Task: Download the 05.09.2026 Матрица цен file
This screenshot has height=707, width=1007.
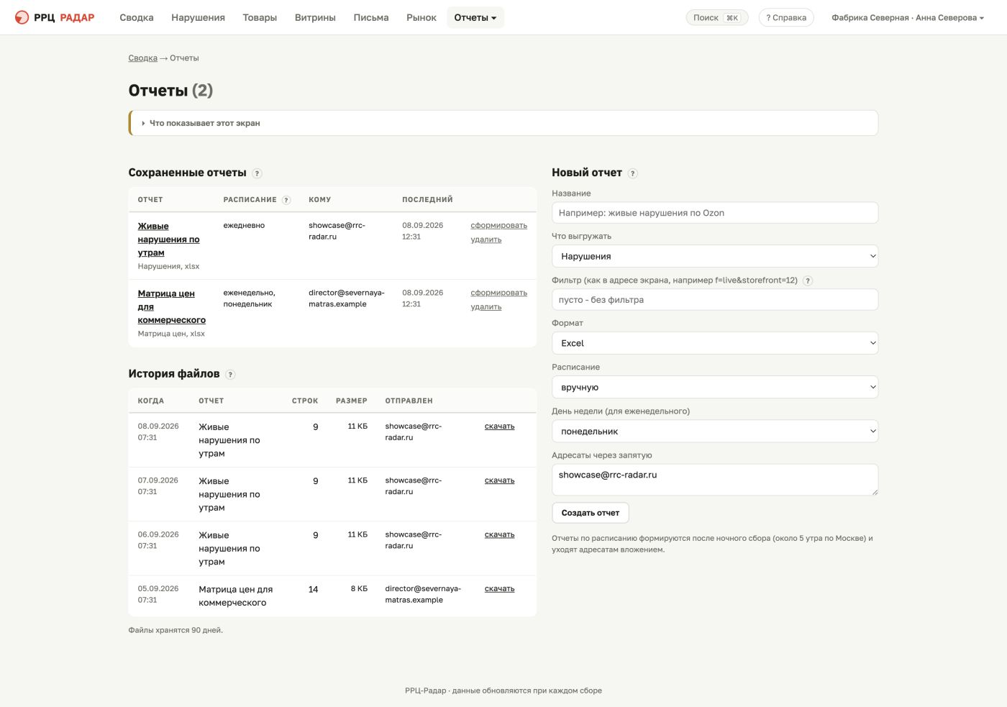Action: (x=499, y=588)
